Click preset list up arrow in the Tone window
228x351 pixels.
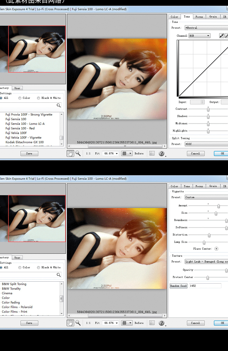click(x=61, y=114)
